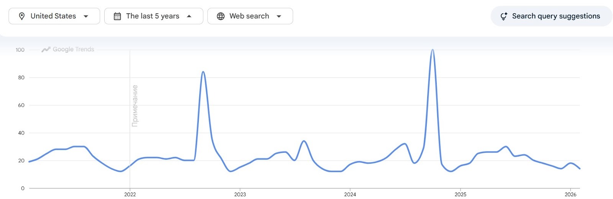Click the globe icon beside Web search

click(x=221, y=16)
